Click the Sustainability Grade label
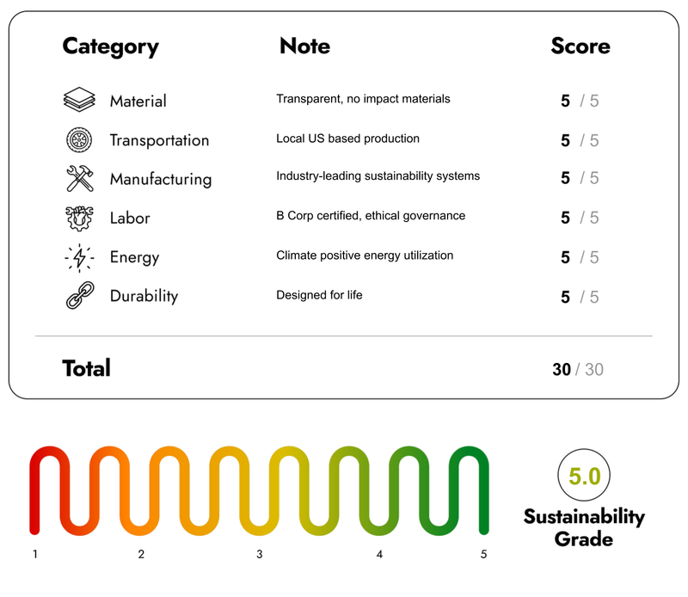This screenshot has width=688, height=597. click(584, 527)
